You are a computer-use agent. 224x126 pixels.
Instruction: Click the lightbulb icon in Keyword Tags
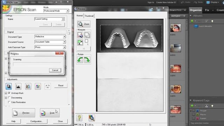[x=212, y=106]
